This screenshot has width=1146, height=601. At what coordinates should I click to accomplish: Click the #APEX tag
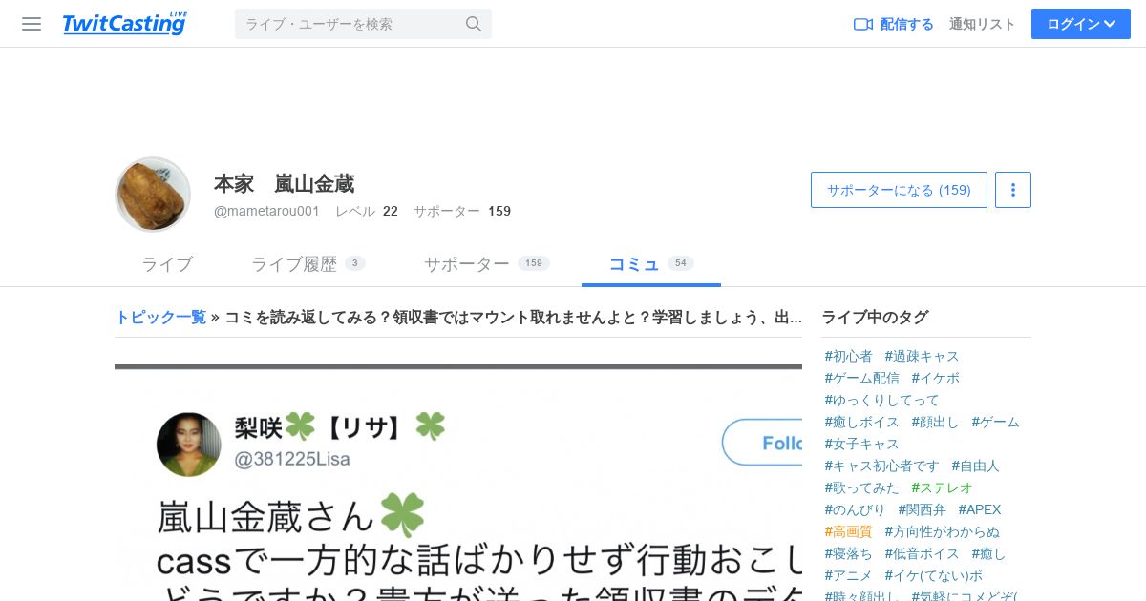pyautogui.click(x=980, y=509)
